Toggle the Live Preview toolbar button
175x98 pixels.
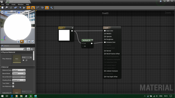pyautogui.click(x=33, y=8)
